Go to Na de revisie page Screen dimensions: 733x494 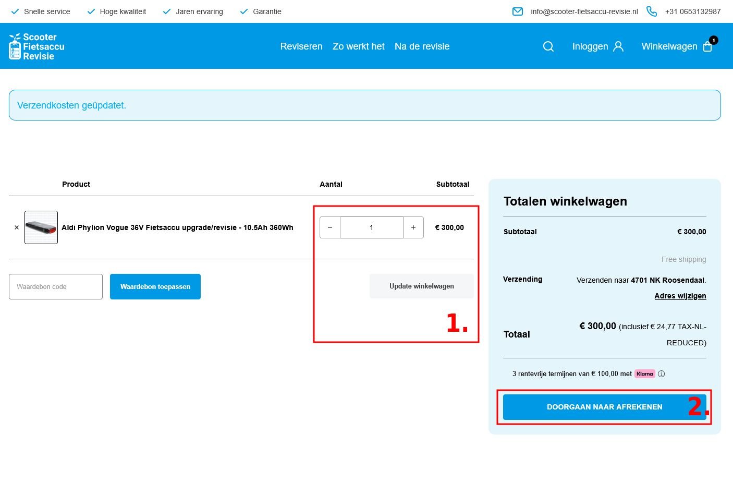[422, 46]
